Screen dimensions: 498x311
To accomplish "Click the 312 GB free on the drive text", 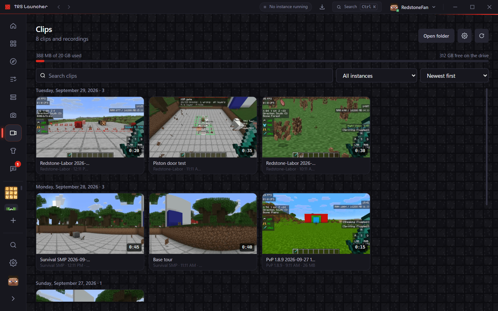I will click(464, 56).
